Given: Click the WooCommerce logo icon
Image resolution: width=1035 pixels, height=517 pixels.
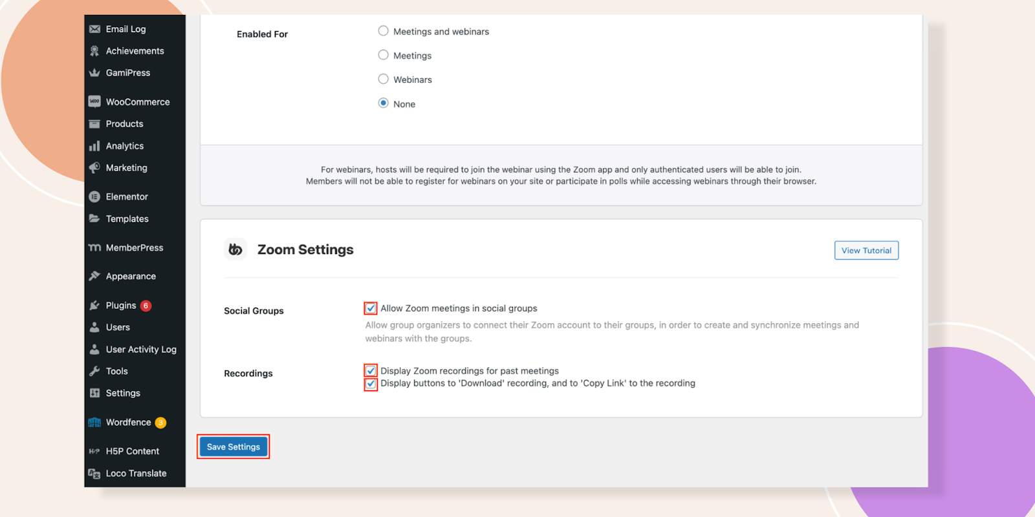Looking at the screenshot, I should pyautogui.click(x=94, y=101).
